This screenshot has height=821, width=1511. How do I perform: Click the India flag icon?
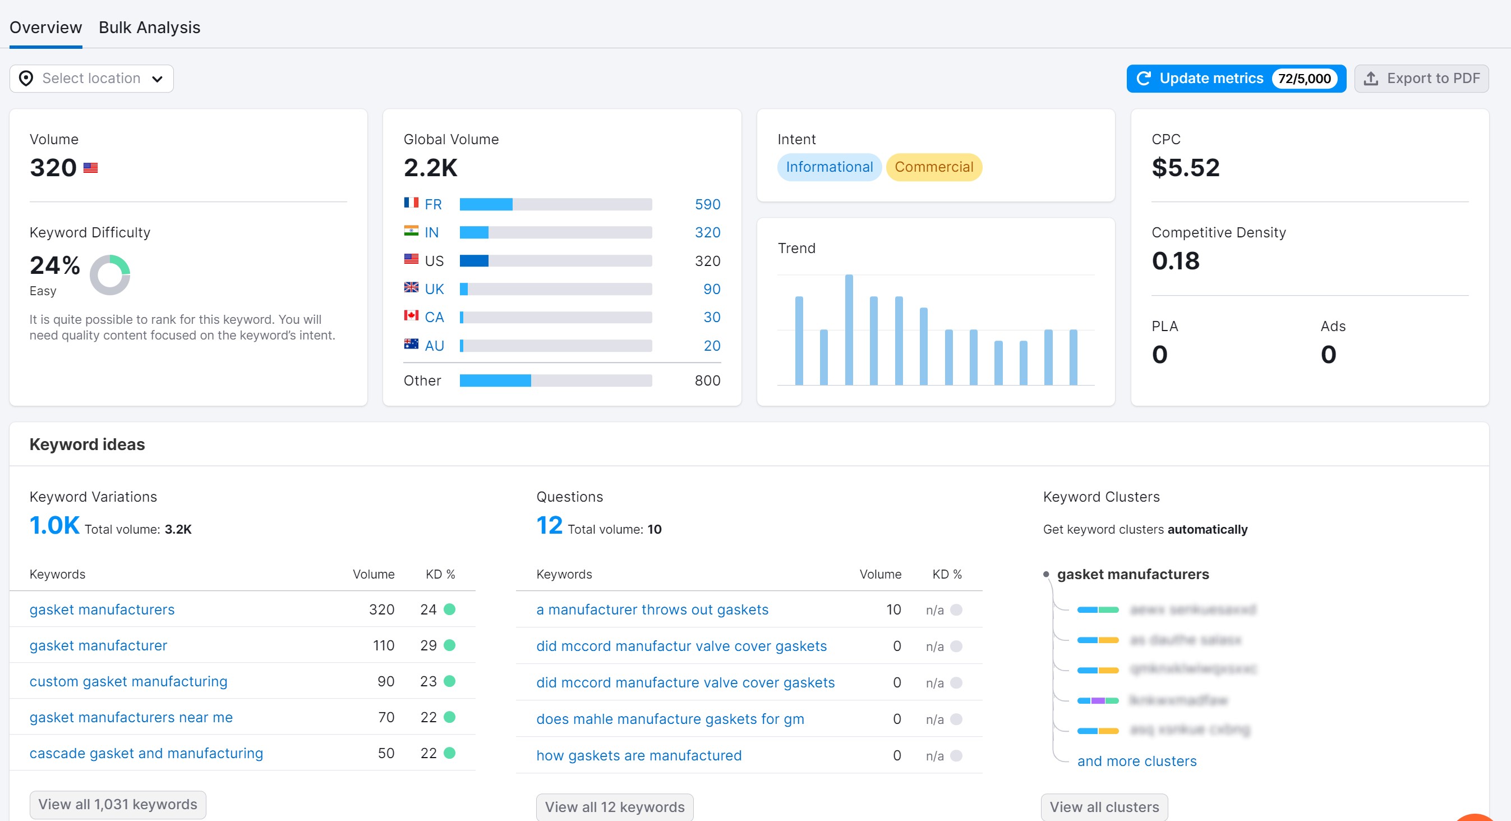(x=411, y=231)
